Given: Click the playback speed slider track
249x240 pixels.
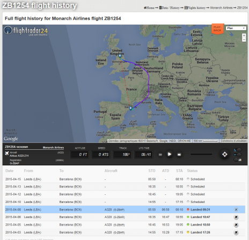Looking at the screenshot, I should pos(201,154).
